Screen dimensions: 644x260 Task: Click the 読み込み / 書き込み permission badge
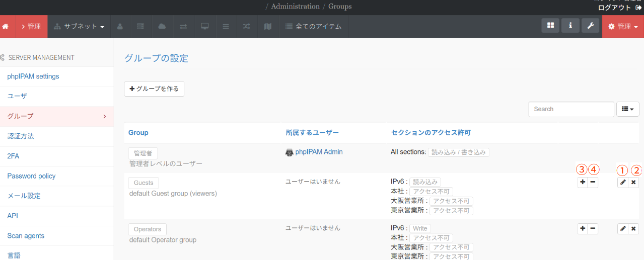[459, 152]
